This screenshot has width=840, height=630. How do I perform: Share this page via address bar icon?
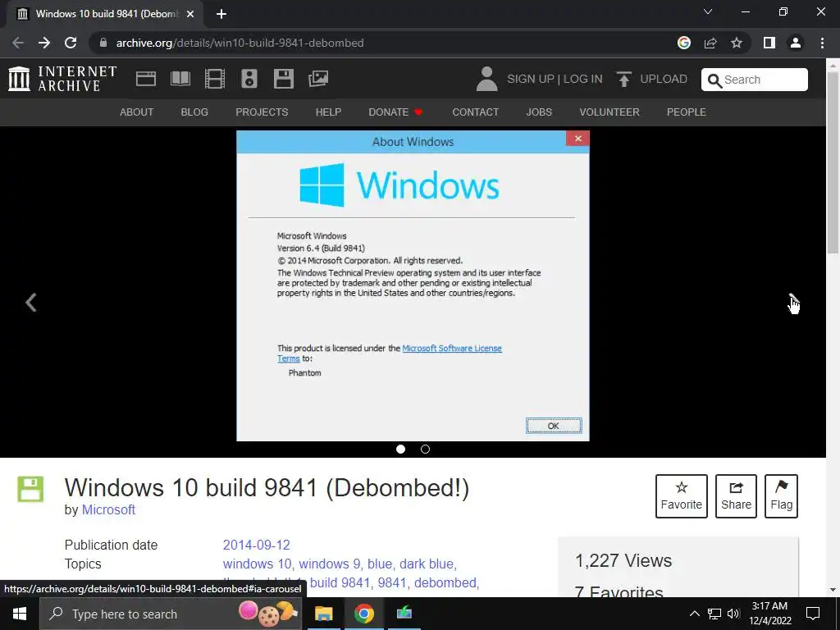coord(710,43)
